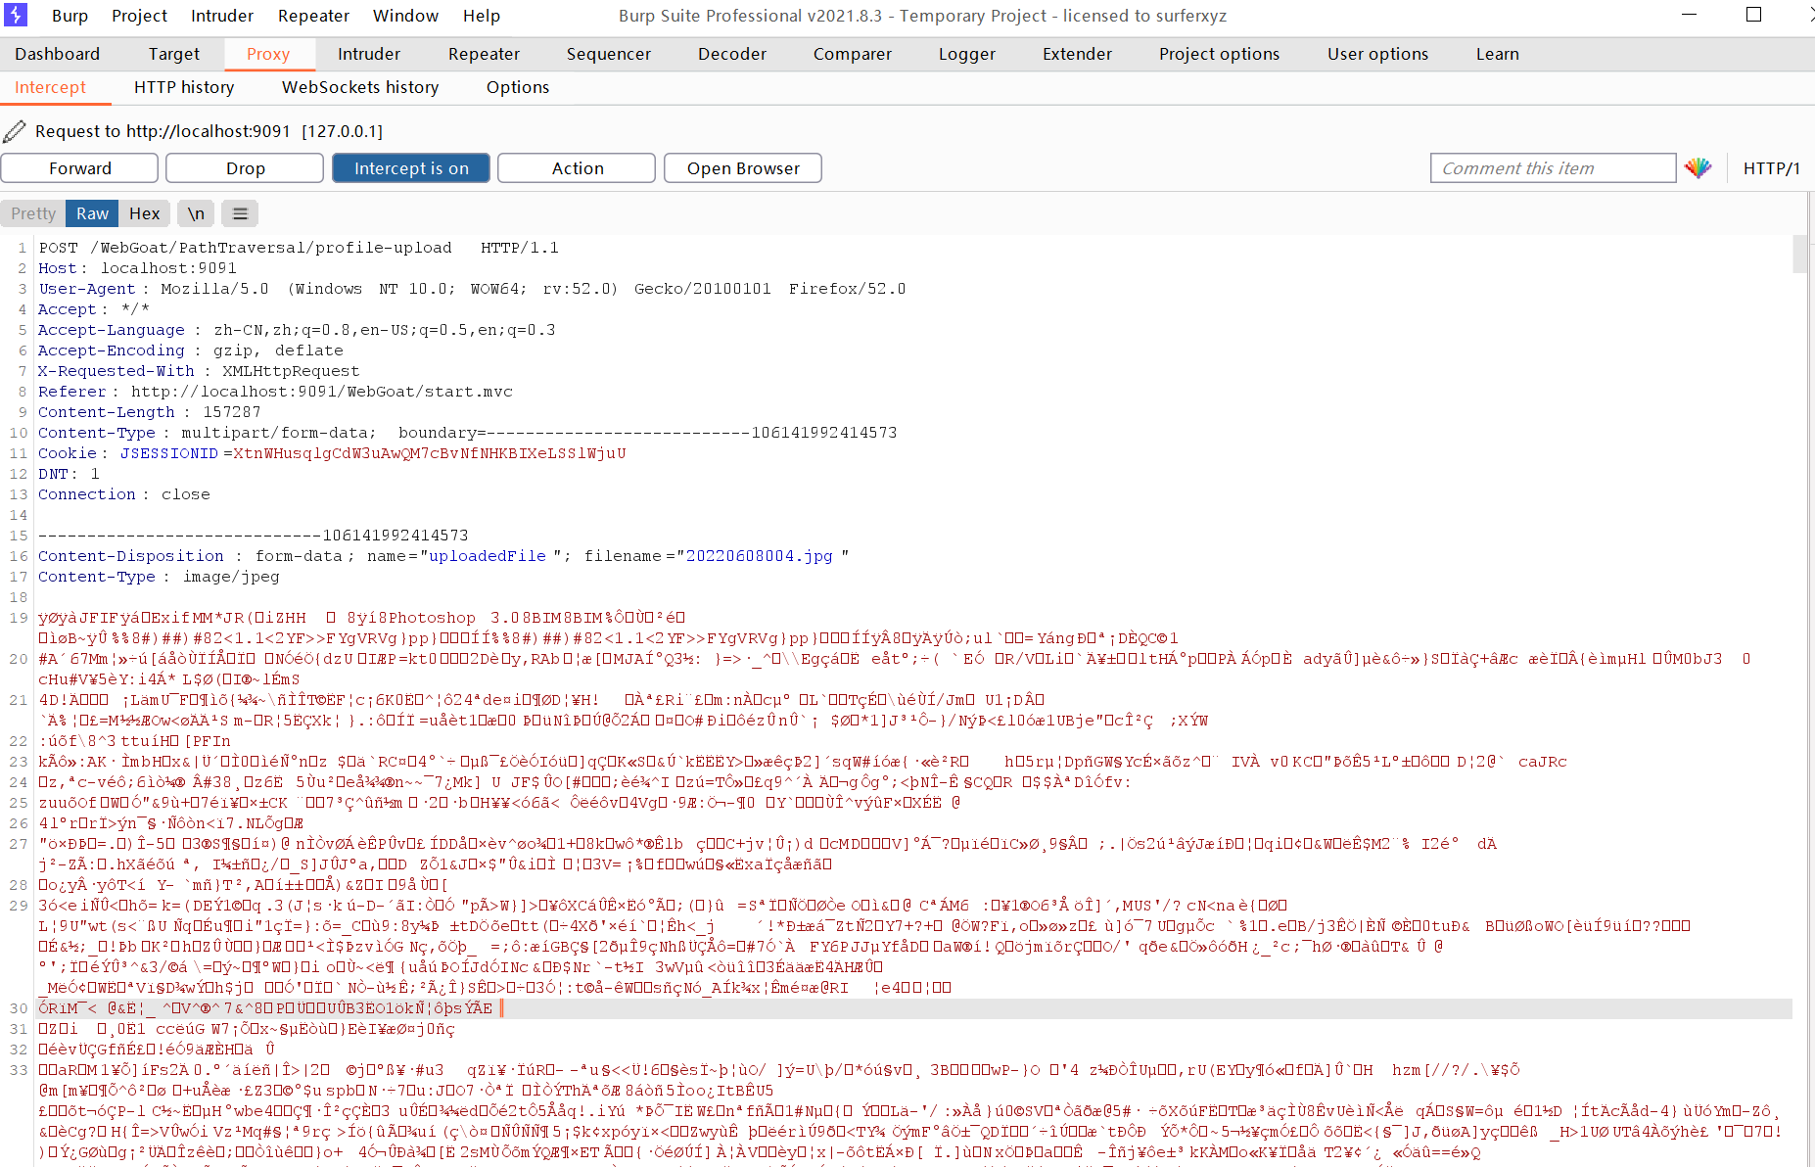Switch editor to Hex view
The width and height of the screenshot is (1815, 1167).
coord(144,213)
